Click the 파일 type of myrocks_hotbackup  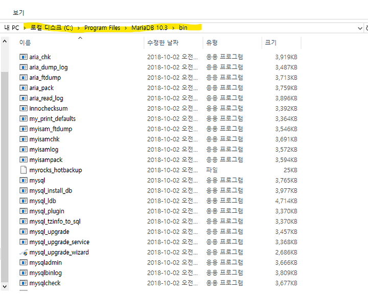tap(212, 170)
